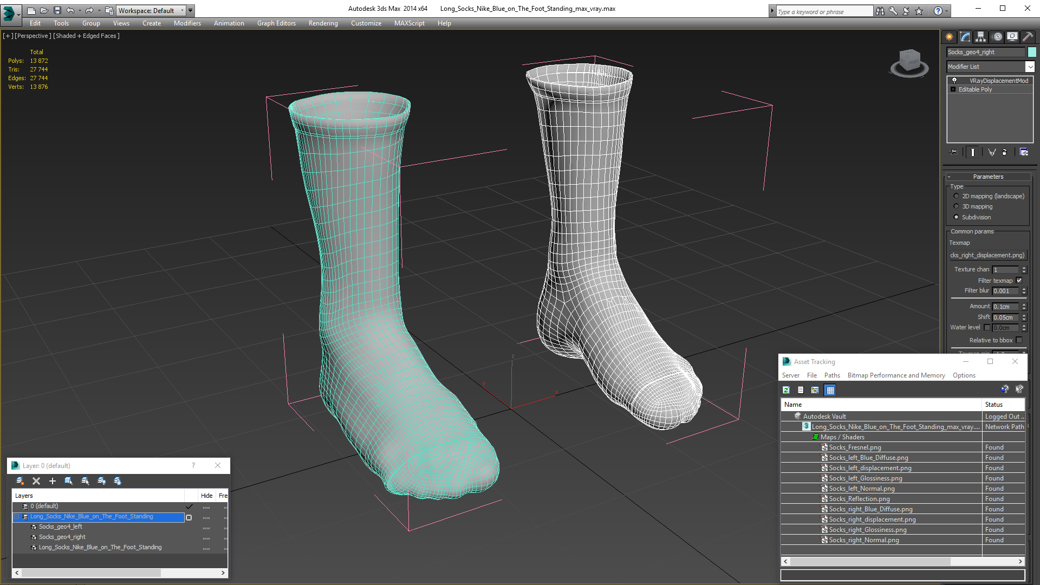Select Subdivision radio button
The image size is (1040, 585).
[956, 217]
